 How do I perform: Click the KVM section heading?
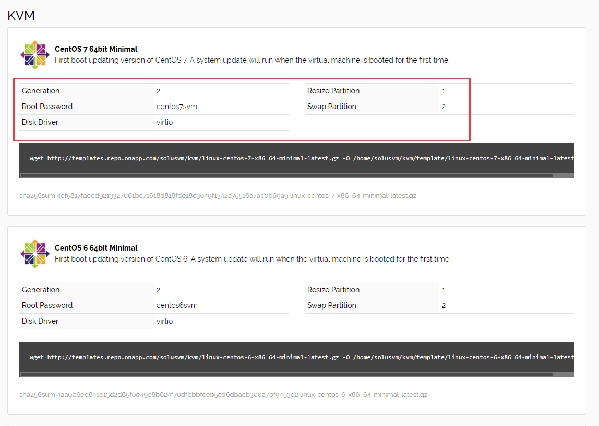pyautogui.click(x=21, y=16)
